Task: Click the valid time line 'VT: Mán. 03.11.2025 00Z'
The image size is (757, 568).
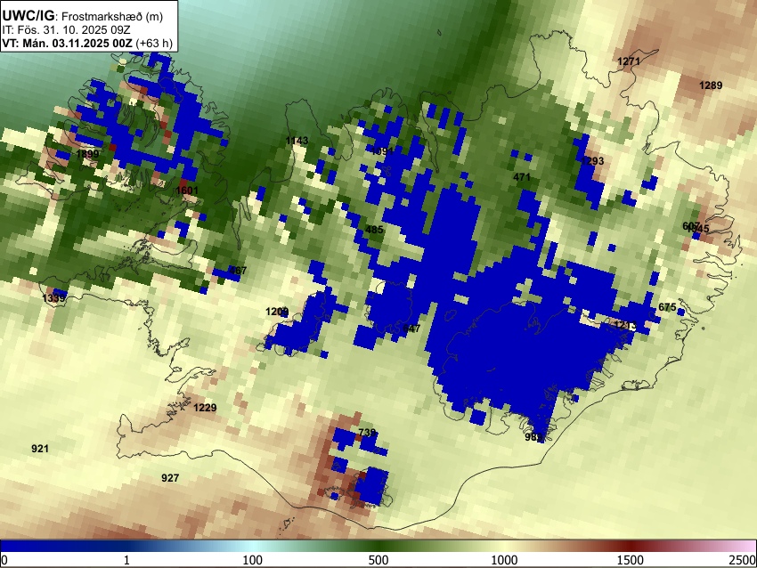Action: pos(67,43)
